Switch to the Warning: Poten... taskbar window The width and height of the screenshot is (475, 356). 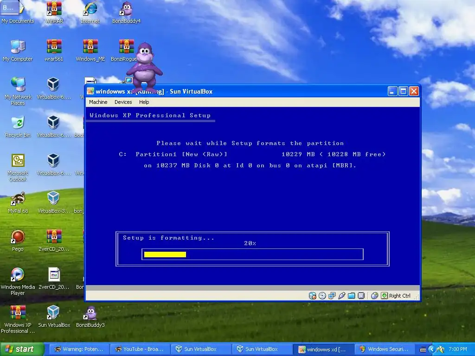click(x=79, y=349)
